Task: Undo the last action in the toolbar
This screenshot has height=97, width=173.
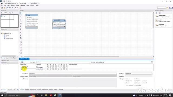Action: [10, 8]
